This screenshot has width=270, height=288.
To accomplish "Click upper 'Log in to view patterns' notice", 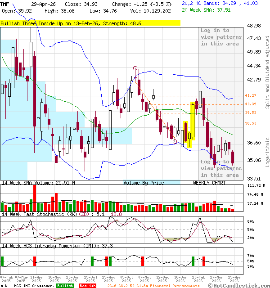I will point(220,37).
